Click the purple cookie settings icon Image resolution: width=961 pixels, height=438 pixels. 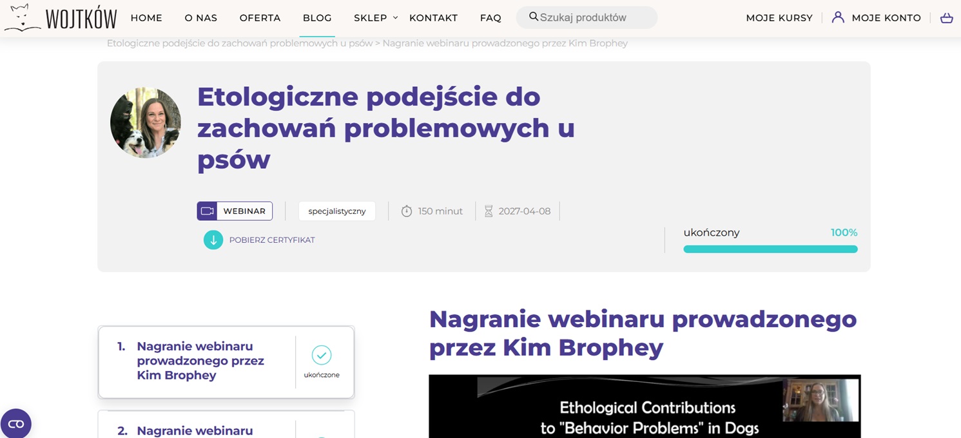[x=15, y=423]
